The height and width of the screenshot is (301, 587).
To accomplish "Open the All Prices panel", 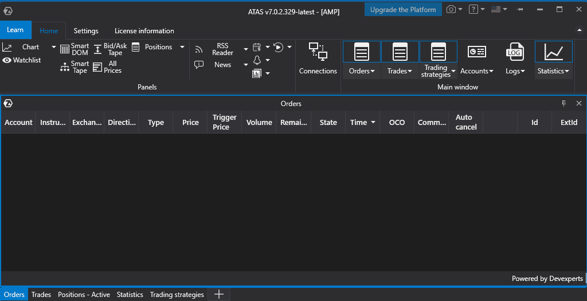I will (x=107, y=67).
